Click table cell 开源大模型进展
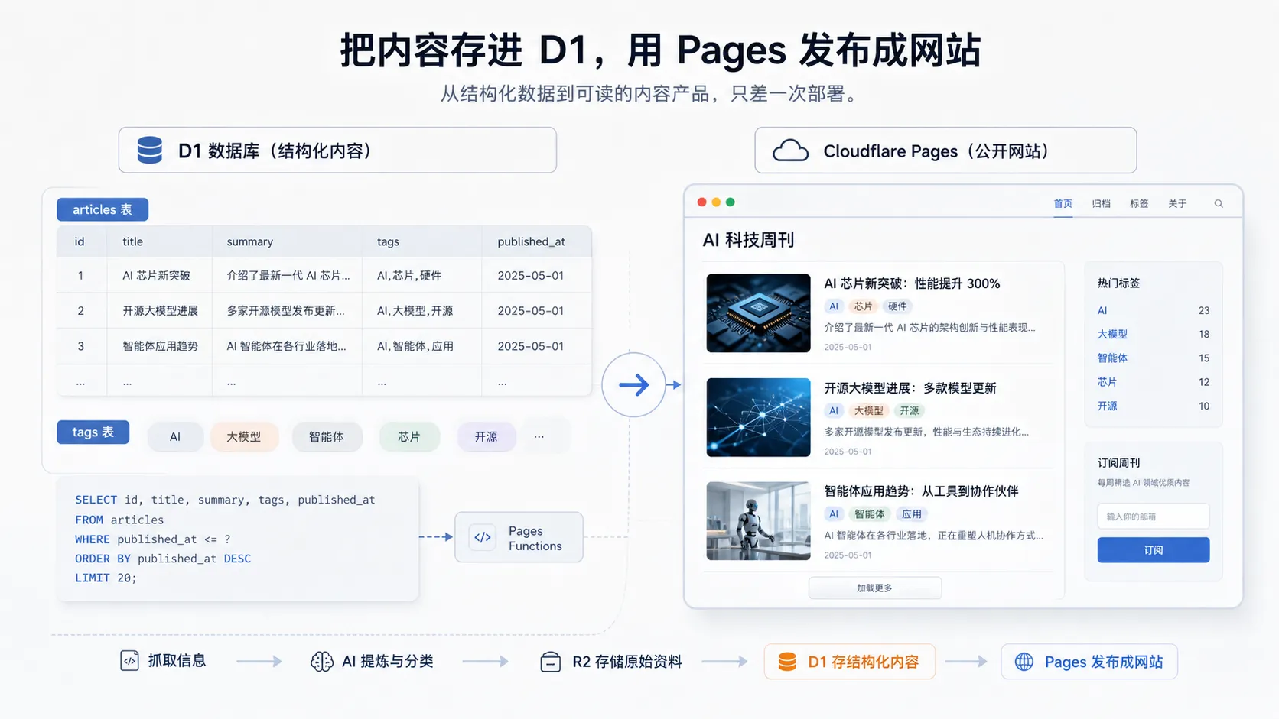The image size is (1279, 719). pyautogui.click(x=161, y=311)
